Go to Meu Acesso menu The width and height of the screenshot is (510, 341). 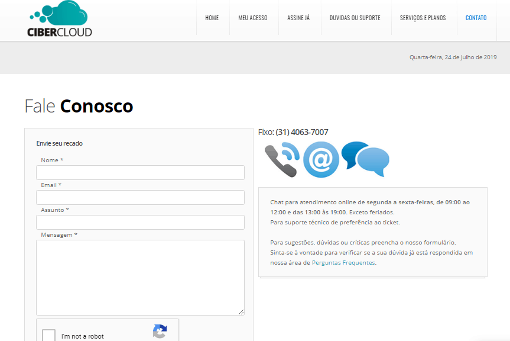(253, 18)
